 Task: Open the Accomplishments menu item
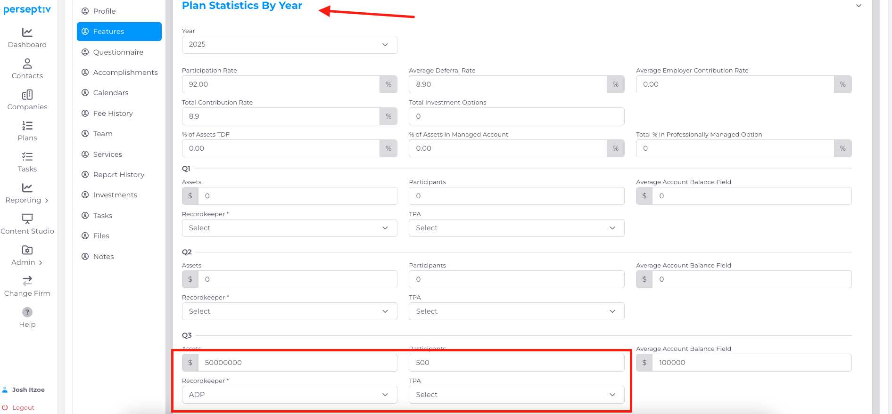pyautogui.click(x=119, y=72)
